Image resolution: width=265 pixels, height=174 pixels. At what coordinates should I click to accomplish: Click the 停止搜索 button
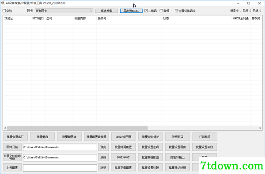pos(106,11)
